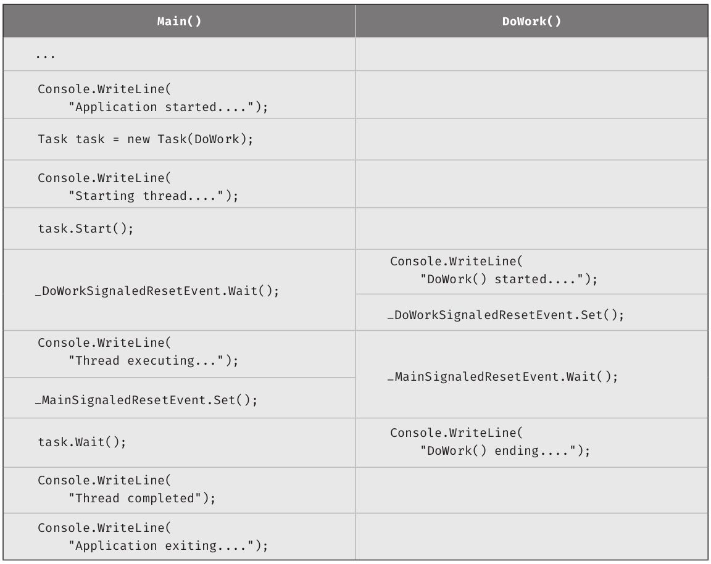The width and height of the screenshot is (711, 564).
Task: Select the empty DoWork cell beside "Application started...."
Action: pos(531,94)
